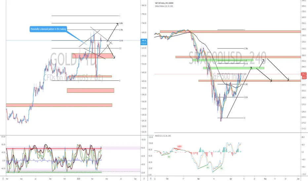The image size is (308, 181).
Task: Click the Jun label on the S&P time axis
Action: tap(298, 179)
